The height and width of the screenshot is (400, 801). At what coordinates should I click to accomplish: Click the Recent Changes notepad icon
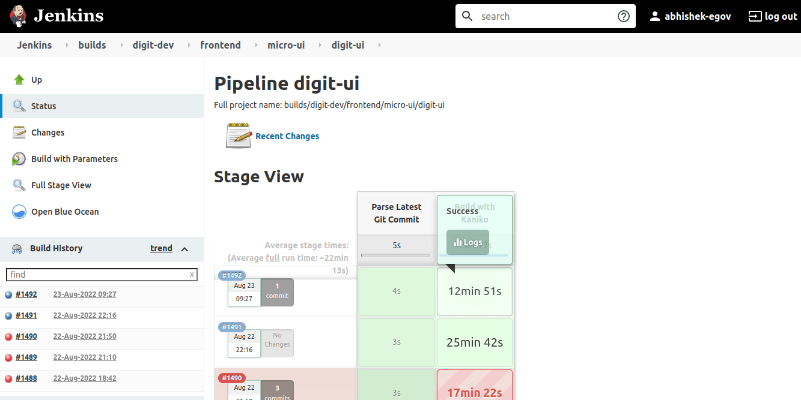[x=238, y=136]
